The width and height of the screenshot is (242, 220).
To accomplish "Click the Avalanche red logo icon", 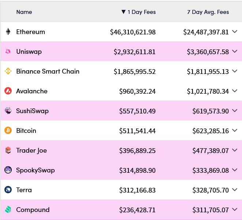I will (8, 91).
